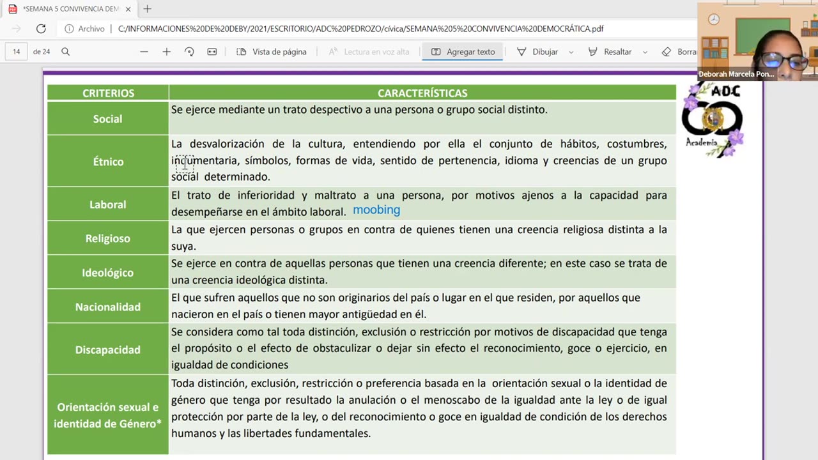Activate the Resaltar highlighter tool
Image resolution: width=818 pixels, height=460 pixels.
(610, 52)
